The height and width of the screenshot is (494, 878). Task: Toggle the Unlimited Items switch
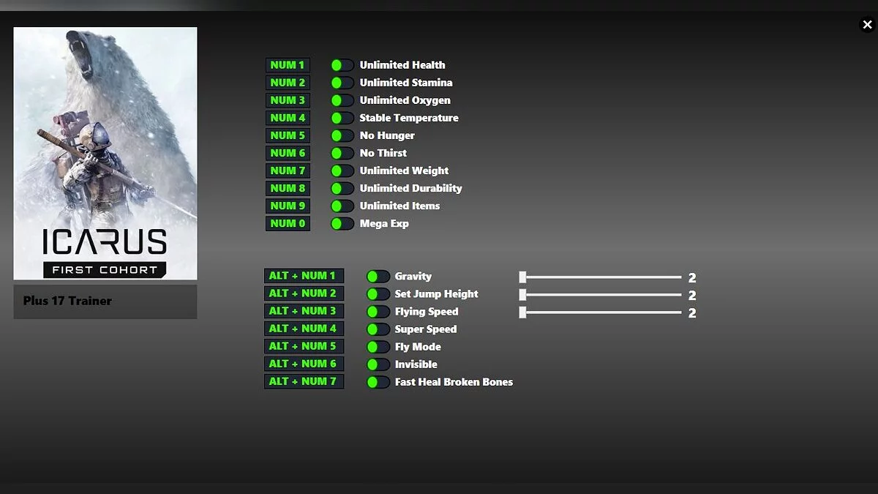click(342, 206)
